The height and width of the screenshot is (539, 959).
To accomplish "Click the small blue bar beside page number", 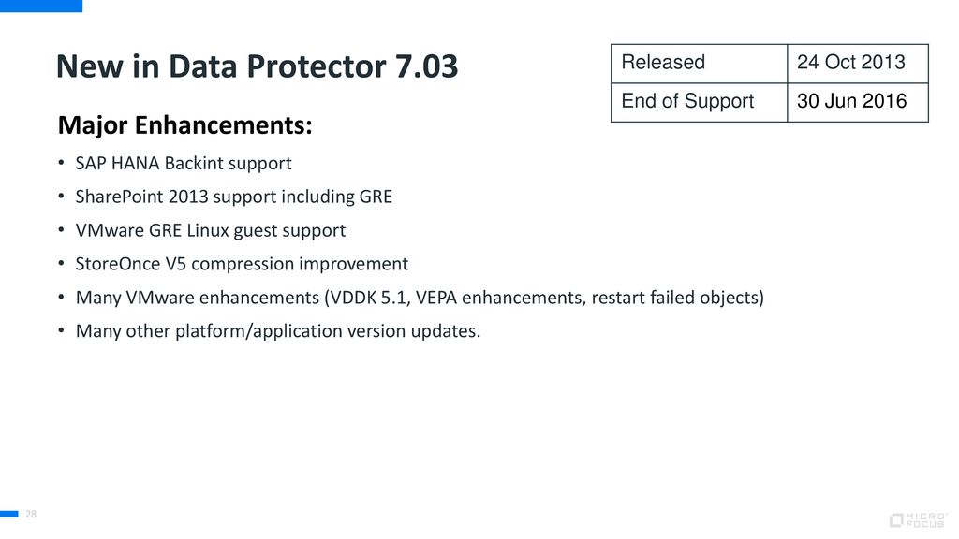I will pyautogui.click(x=9, y=514).
